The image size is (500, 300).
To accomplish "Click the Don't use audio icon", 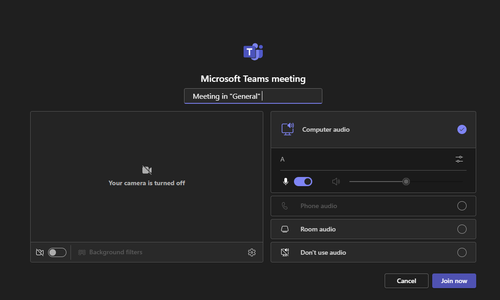I will pos(285,252).
